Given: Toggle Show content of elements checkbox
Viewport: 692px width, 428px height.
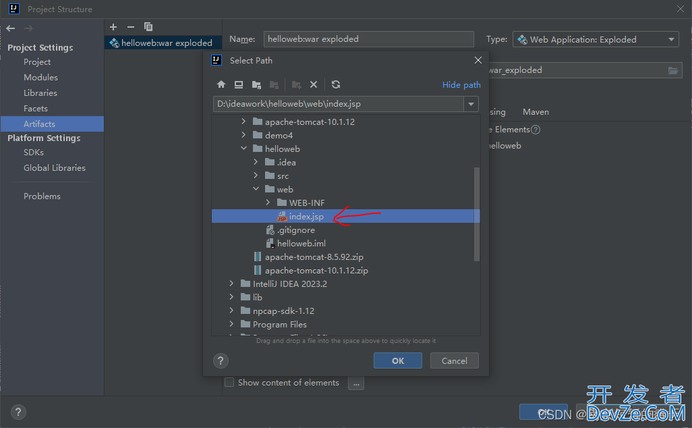Looking at the screenshot, I should [229, 382].
